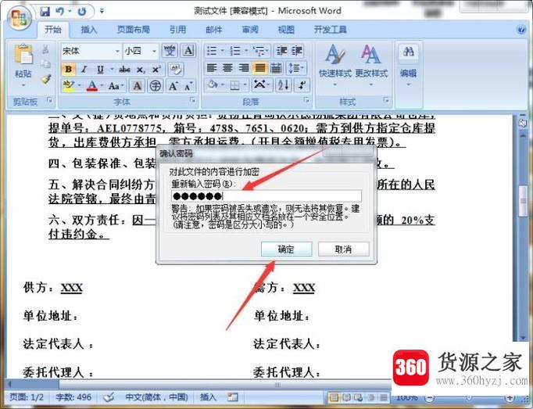Align text right

[244, 68]
